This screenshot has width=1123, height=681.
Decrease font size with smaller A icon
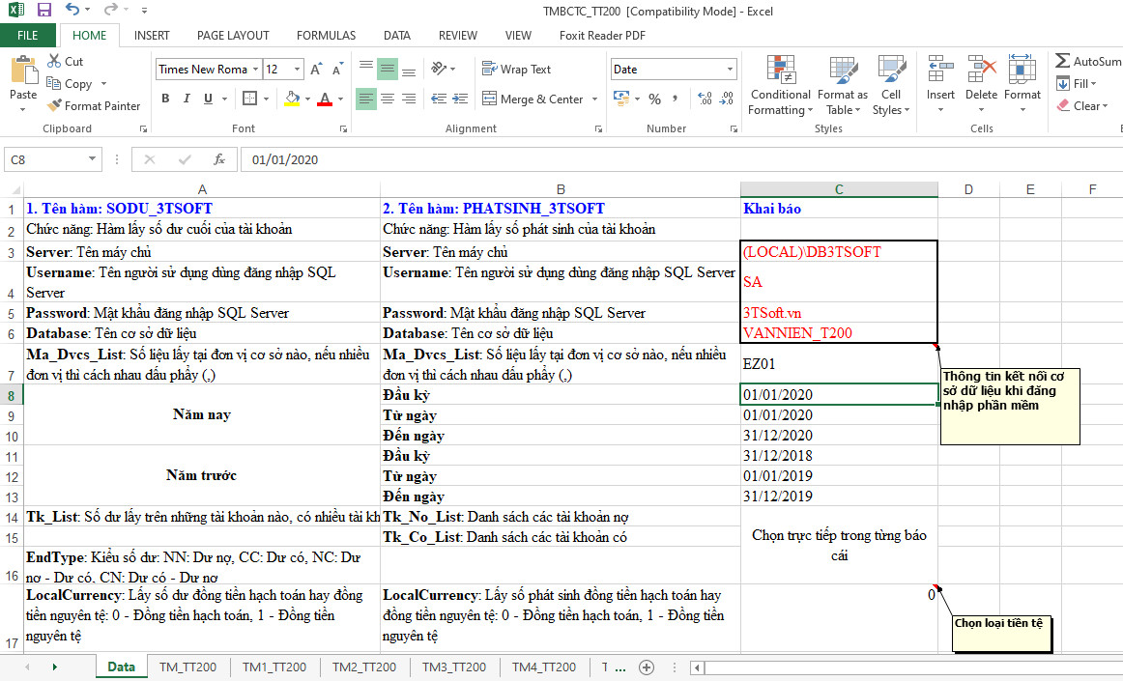tap(337, 70)
